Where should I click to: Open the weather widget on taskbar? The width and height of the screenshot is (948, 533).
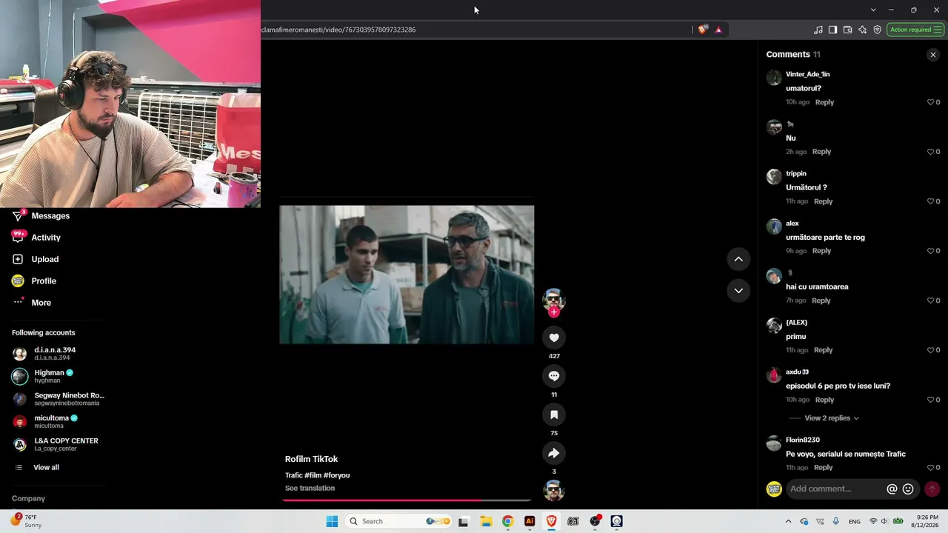pos(27,521)
